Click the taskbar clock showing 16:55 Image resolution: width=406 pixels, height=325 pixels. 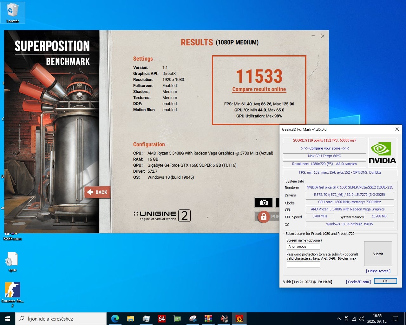point(377,319)
